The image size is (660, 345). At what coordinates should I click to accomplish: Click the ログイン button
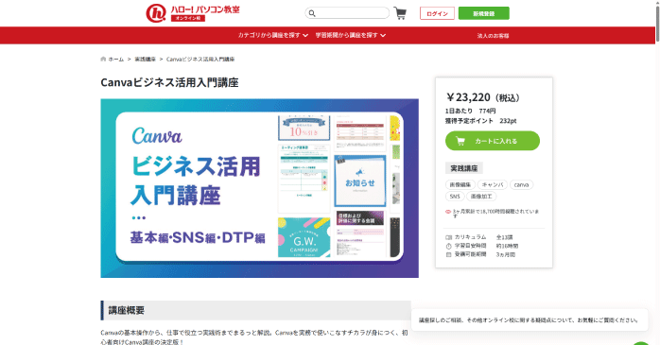click(x=437, y=13)
